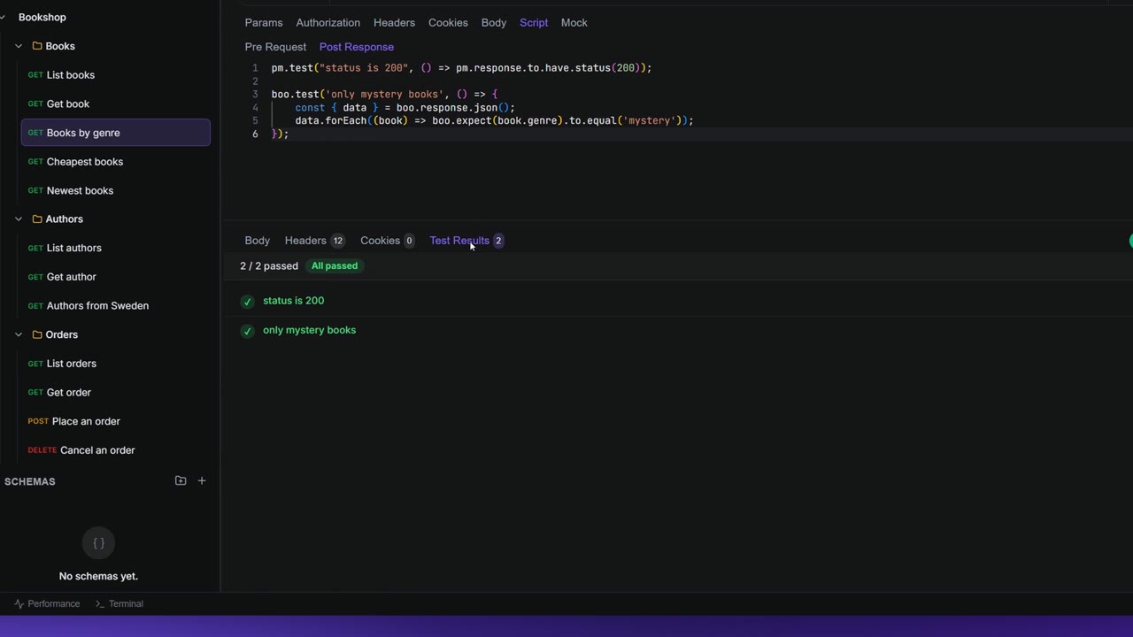This screenshot has height=637, width=1133.
Task: Open the List orders request
Action: click(x=116, y=364)
